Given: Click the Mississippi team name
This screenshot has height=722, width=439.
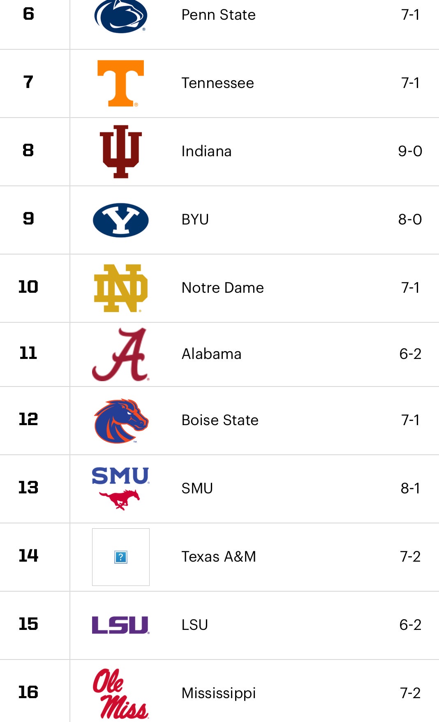Looking at the screenshot, I should 219,693.
